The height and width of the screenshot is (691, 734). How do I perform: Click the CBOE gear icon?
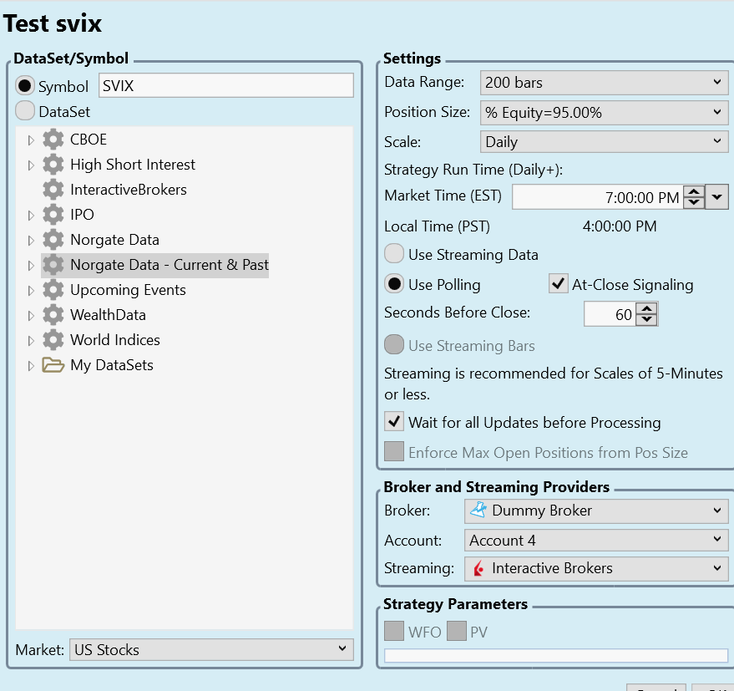[53, 140]
